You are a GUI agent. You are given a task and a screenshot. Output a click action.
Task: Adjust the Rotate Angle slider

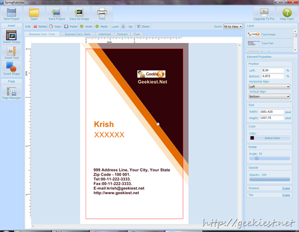(270, 158)
